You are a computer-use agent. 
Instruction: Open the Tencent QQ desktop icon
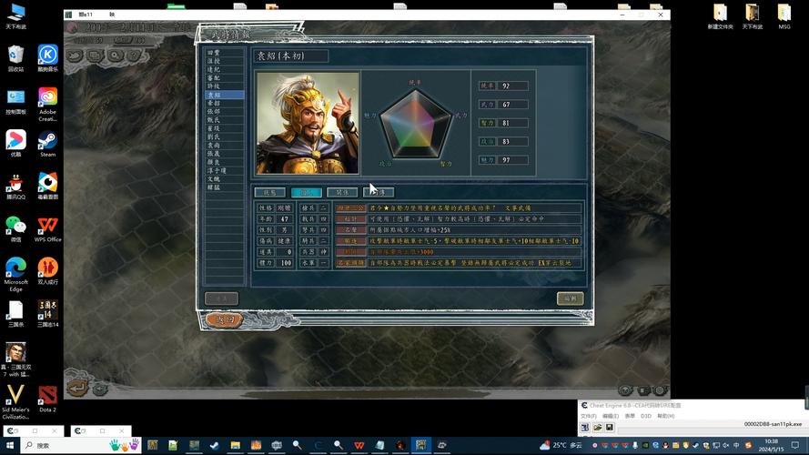15,185
